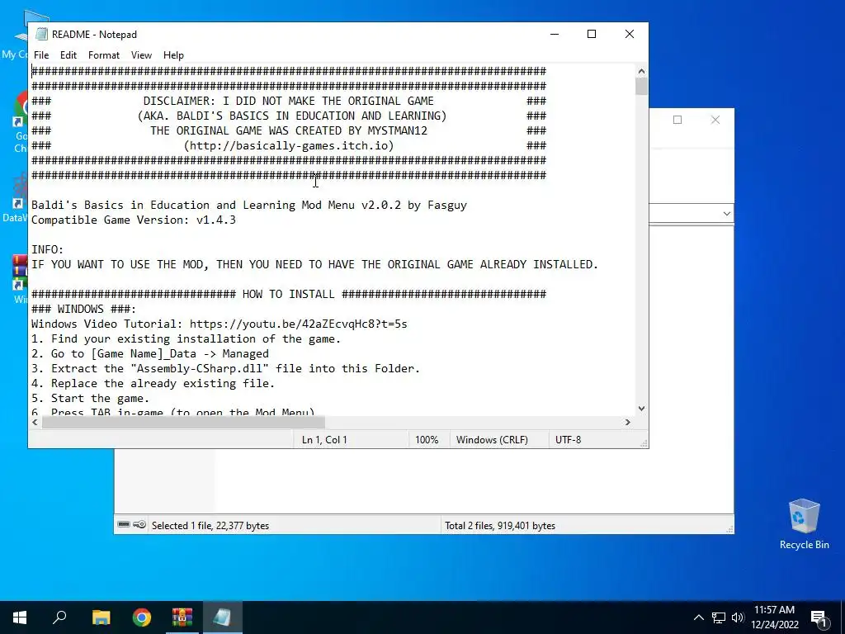Close the background WinRAR window

click(715, 120)
